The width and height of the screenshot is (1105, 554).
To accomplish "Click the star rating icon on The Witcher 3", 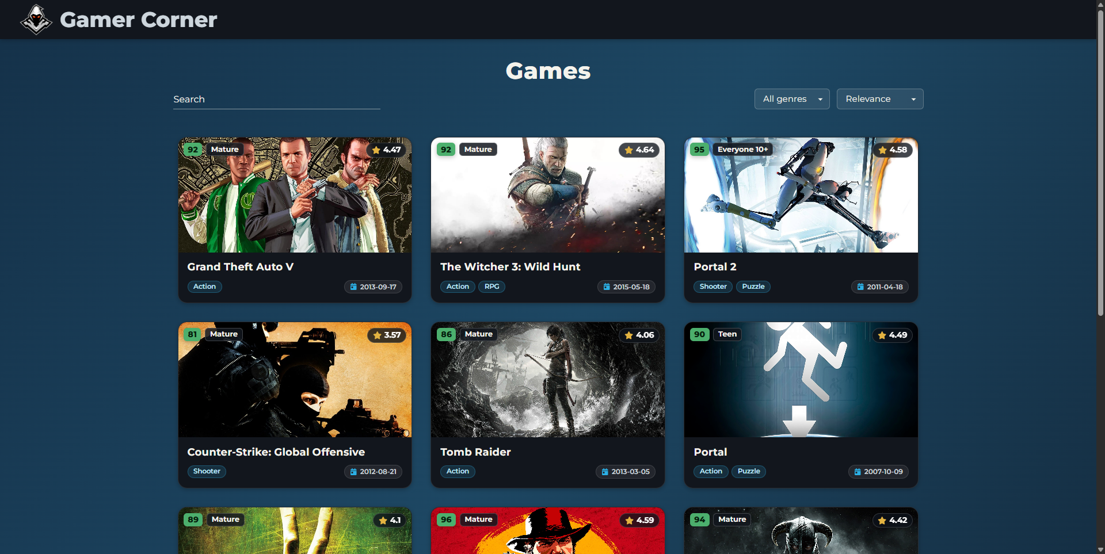I will click(x=629, y=150).
